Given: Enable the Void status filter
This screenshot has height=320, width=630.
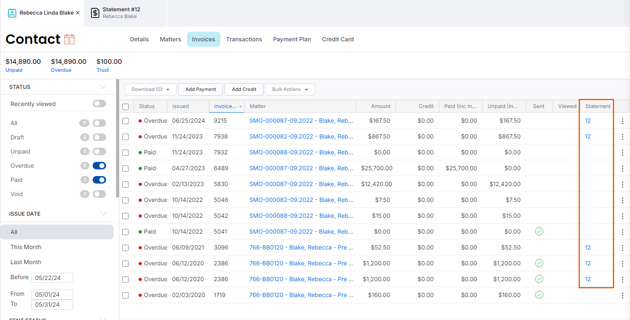Looking at the screenshot, I should [99, 194].
